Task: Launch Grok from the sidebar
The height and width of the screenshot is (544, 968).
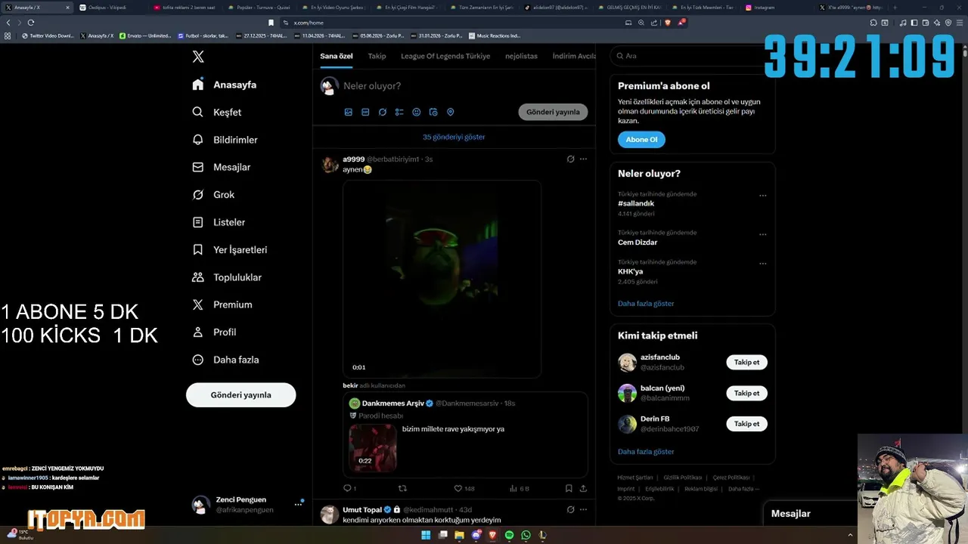Action: point(213,194)
